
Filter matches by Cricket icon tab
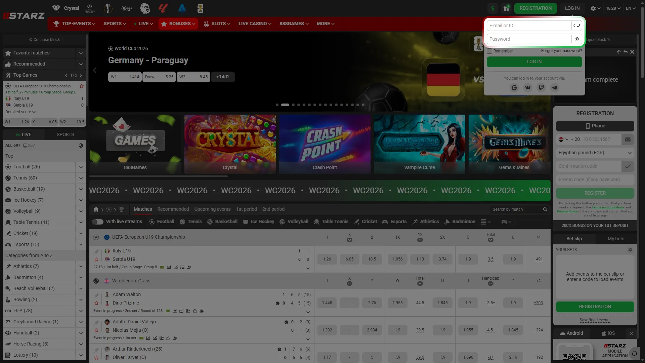[x=365, y=221]
